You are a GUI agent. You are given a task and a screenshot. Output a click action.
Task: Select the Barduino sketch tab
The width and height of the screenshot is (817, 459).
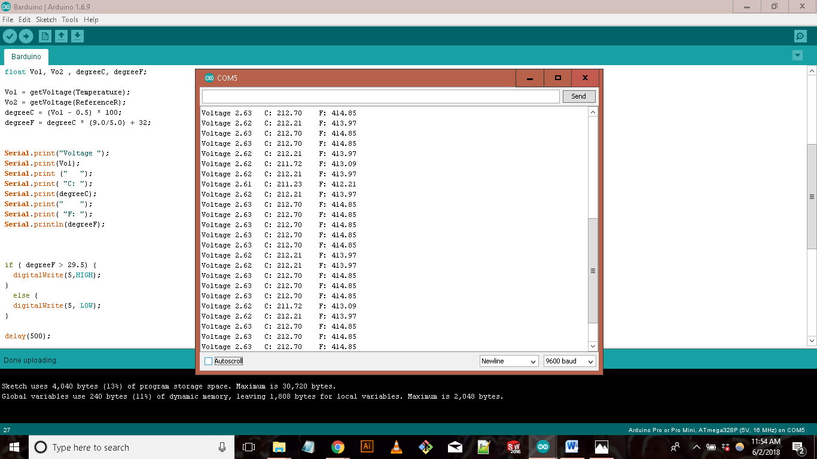pyautogui.click(x=26, y=57)
